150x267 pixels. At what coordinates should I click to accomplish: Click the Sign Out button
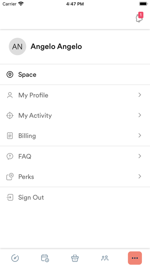point(75,197)
